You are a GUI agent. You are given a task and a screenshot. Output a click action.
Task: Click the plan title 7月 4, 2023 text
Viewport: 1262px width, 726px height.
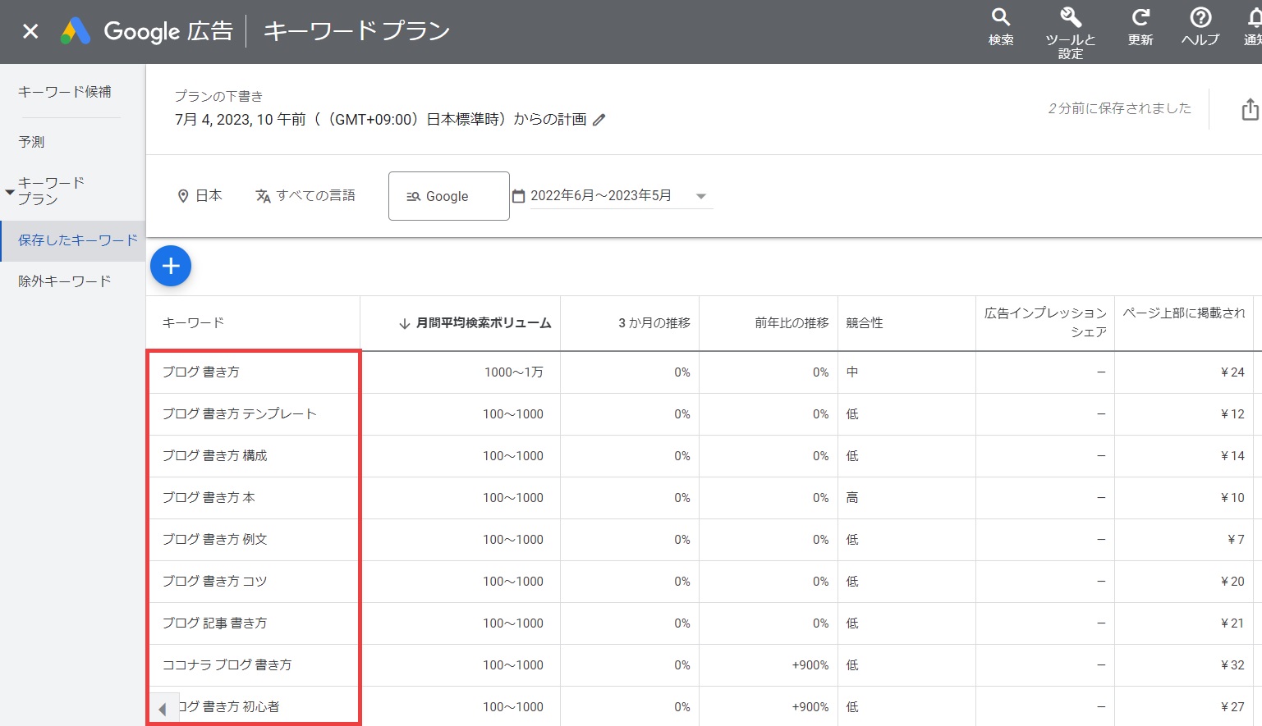coord(381,120)
